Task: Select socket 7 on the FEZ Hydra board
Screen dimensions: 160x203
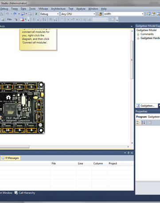Action: click(39, 117)
